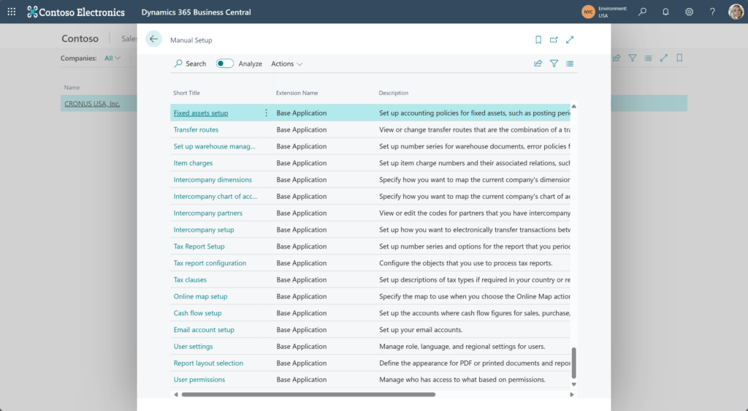Click list view icon in background page
Viewport: 748px width, 411px height.
point(648,58)
